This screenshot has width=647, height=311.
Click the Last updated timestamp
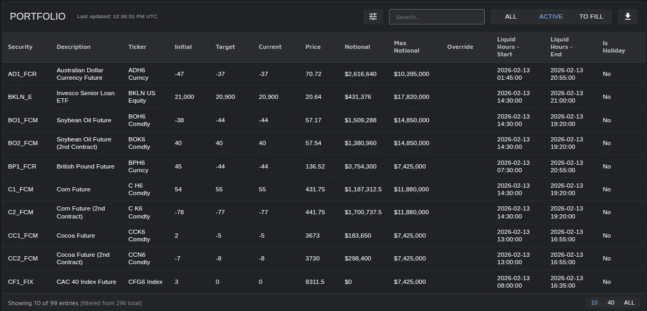[x=117, y=16]
